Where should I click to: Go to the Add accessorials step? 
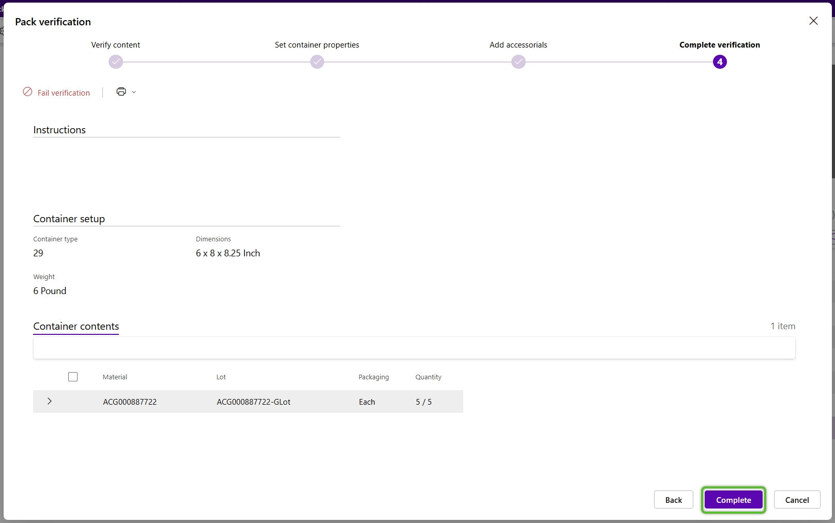tap(519, 62)
